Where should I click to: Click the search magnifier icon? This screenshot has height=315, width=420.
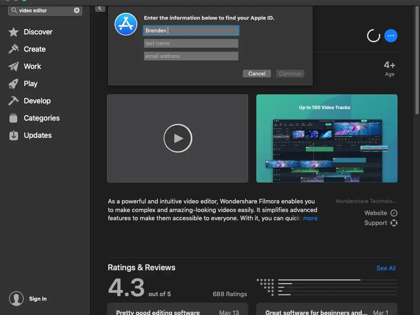point(14,10)
